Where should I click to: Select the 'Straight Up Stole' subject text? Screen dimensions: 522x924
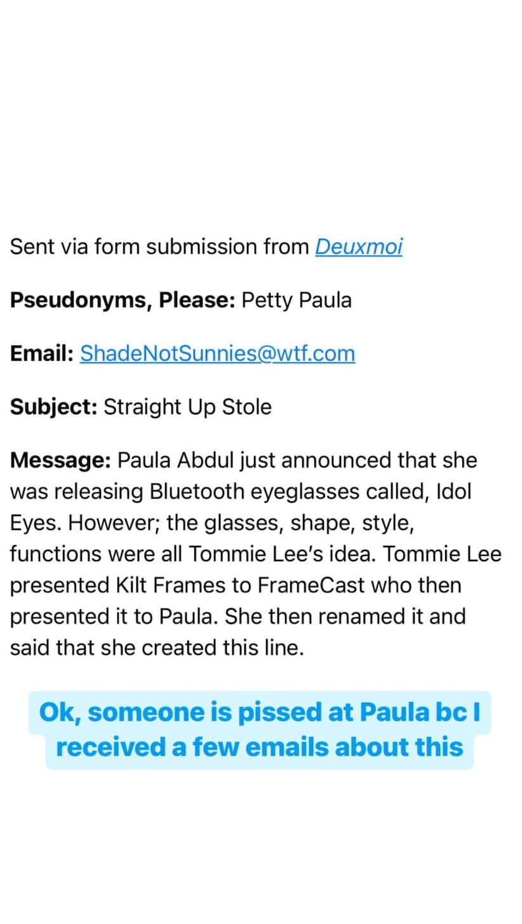point(187,407)
